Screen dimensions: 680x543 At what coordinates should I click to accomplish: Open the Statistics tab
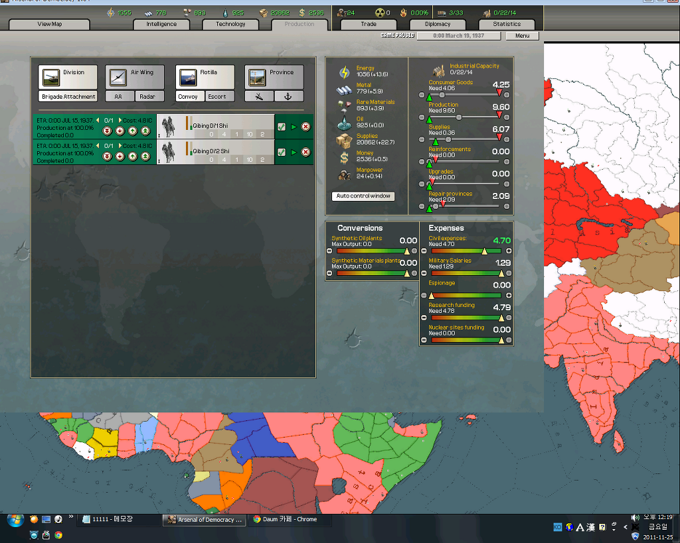[x=507, y=25]
